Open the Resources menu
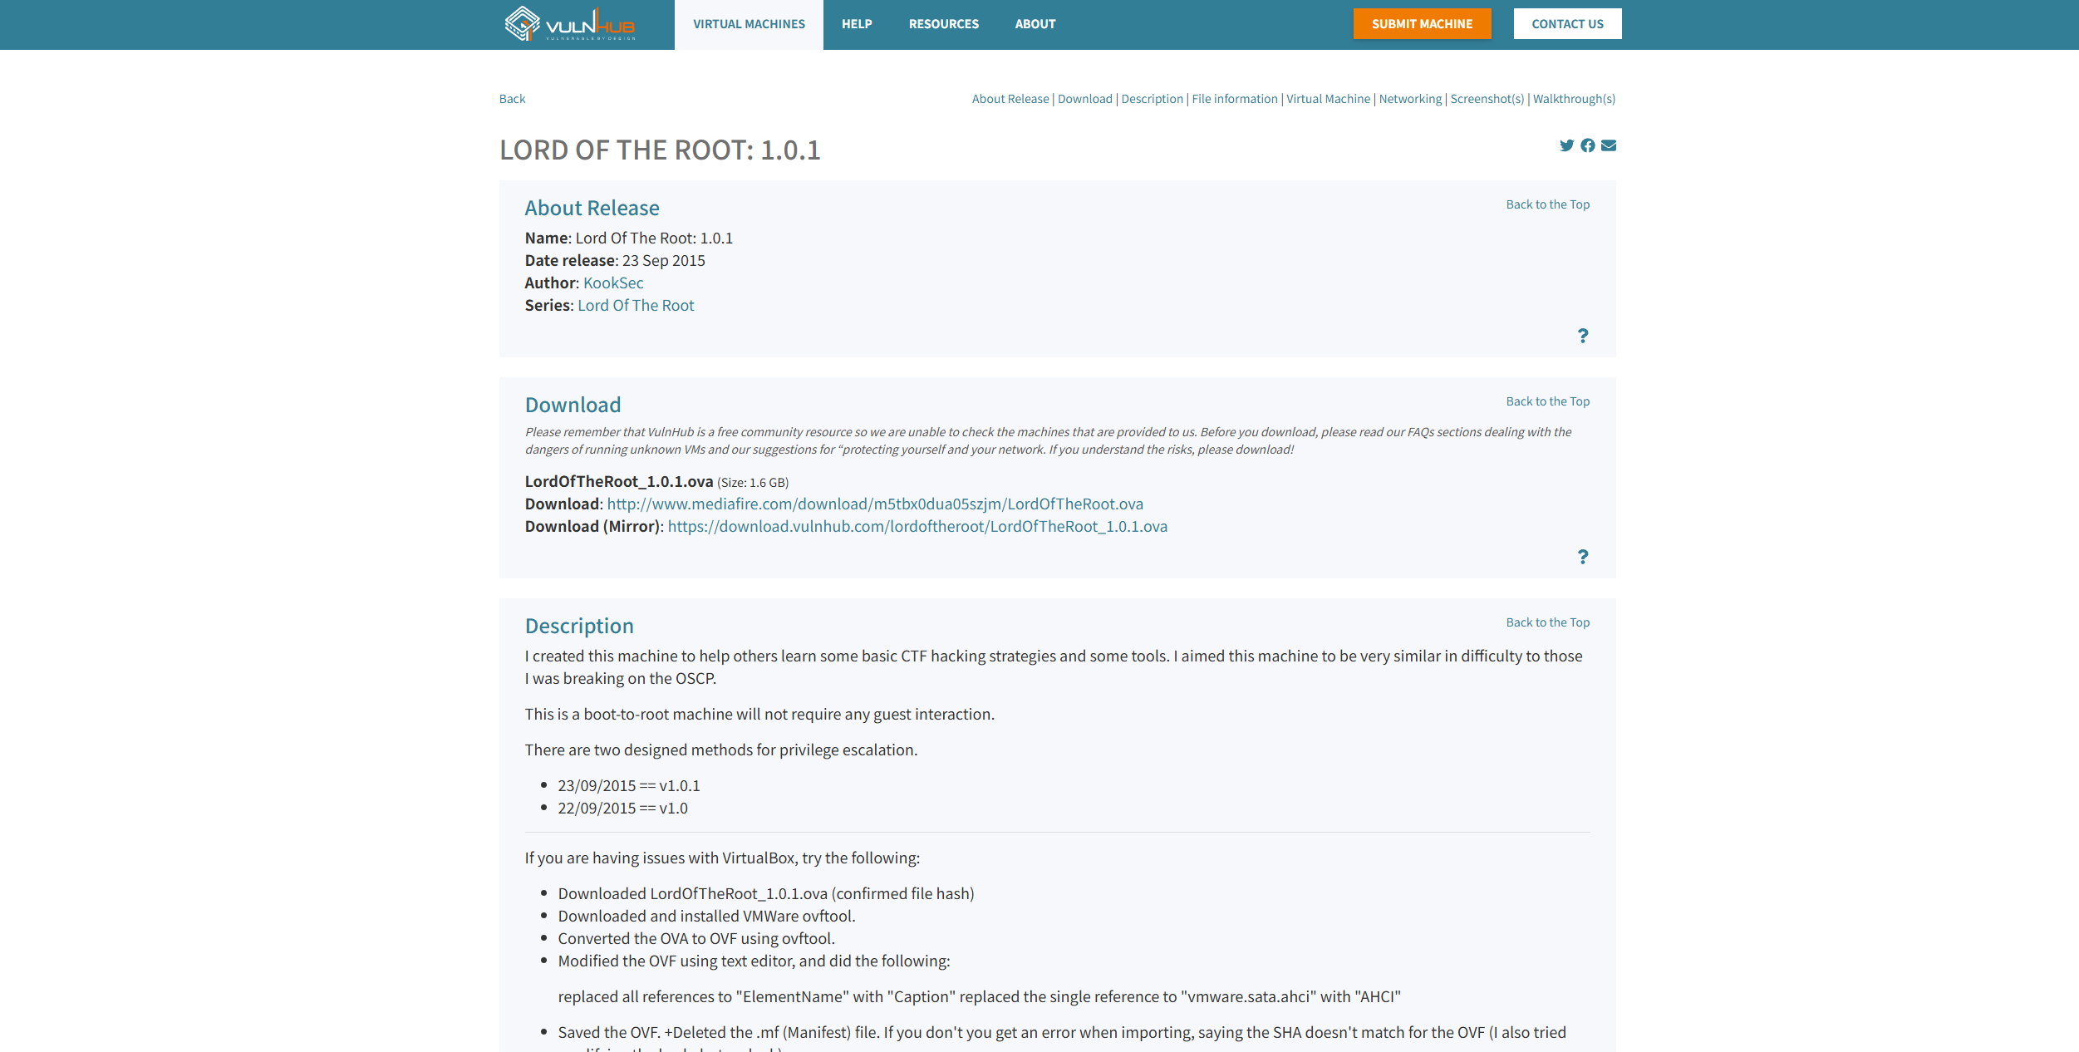 (x=943, y=24)
